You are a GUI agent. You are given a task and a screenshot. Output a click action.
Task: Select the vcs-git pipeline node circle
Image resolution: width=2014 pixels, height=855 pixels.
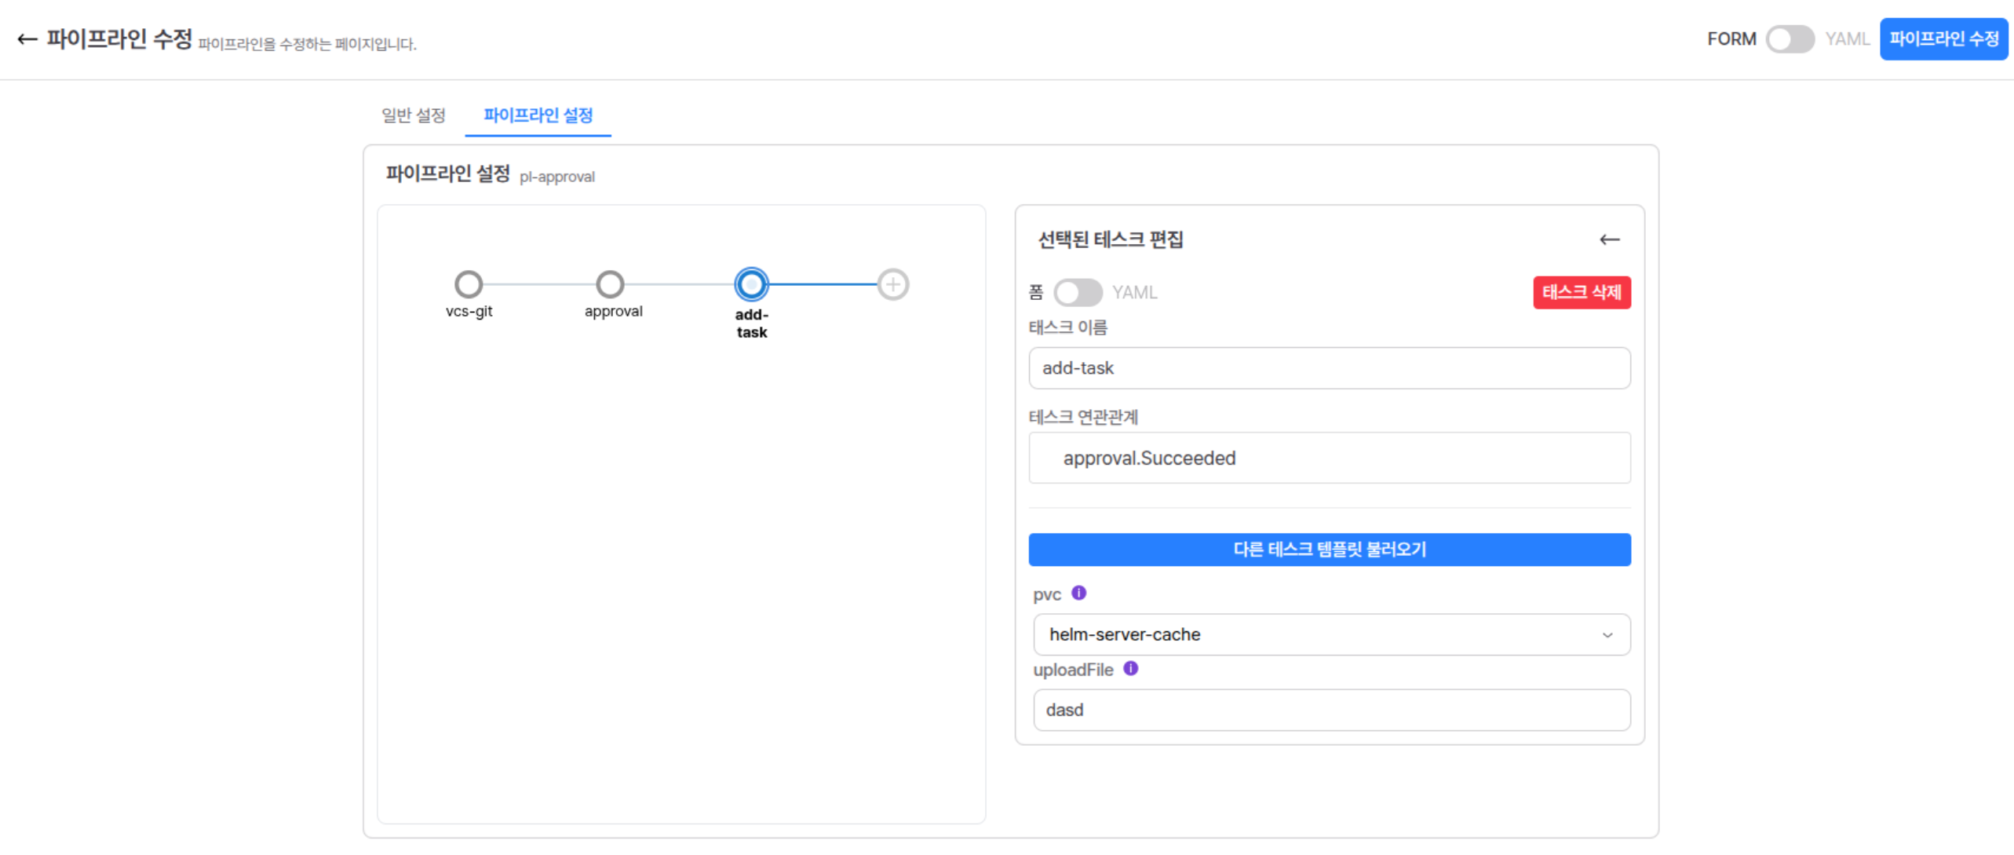(469, 284)
